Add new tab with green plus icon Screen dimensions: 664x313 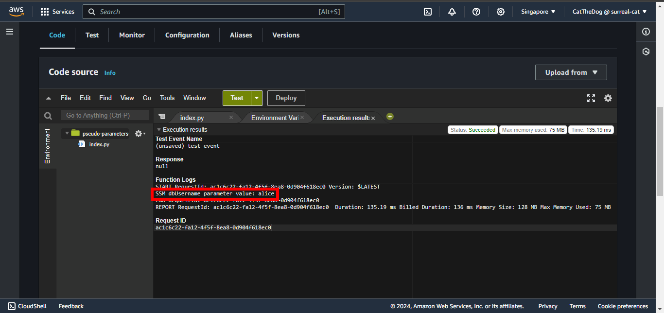(x=390, y=117)
